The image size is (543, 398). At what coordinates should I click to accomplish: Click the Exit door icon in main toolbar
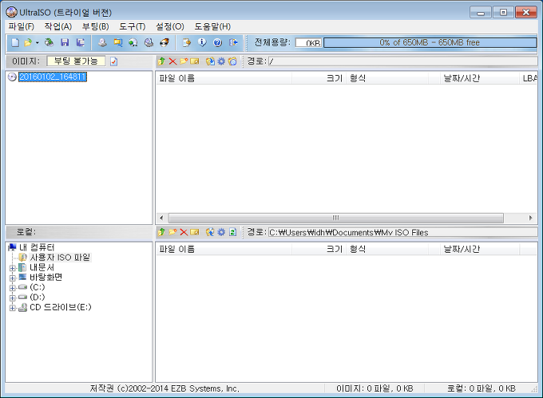pos(233,42)
